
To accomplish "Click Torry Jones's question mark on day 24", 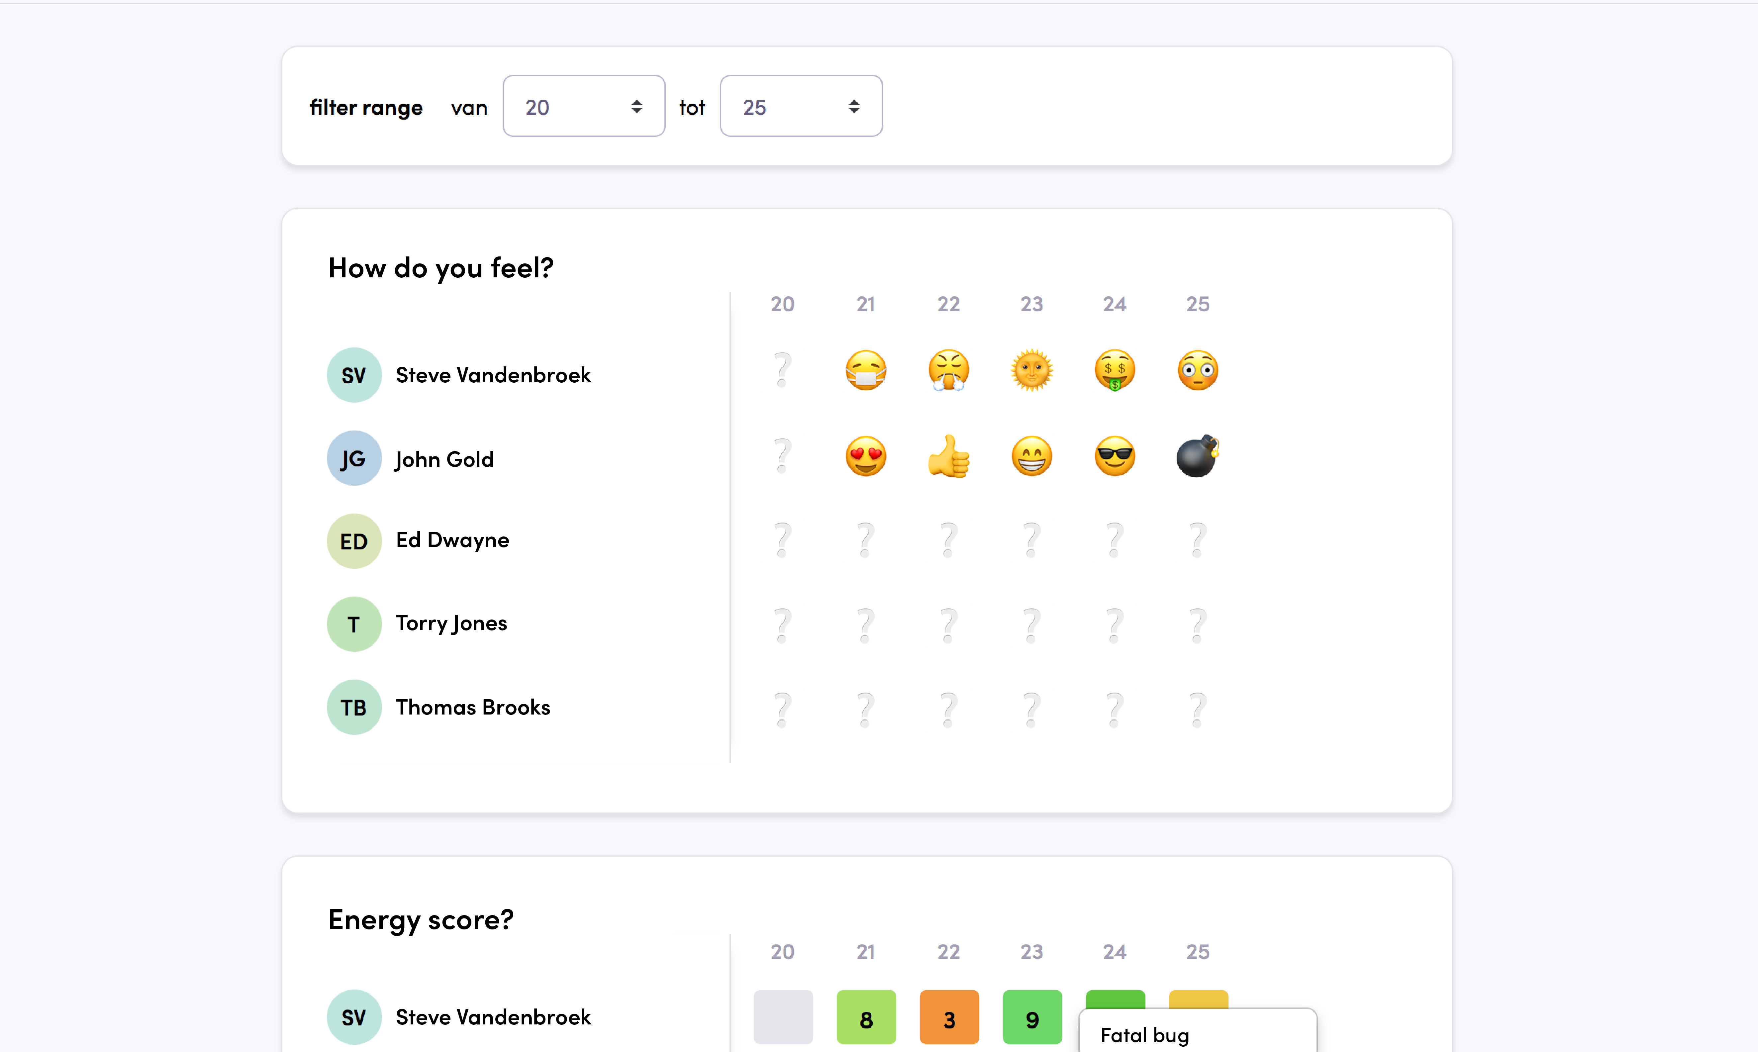I will click(x=1114, y=625).
